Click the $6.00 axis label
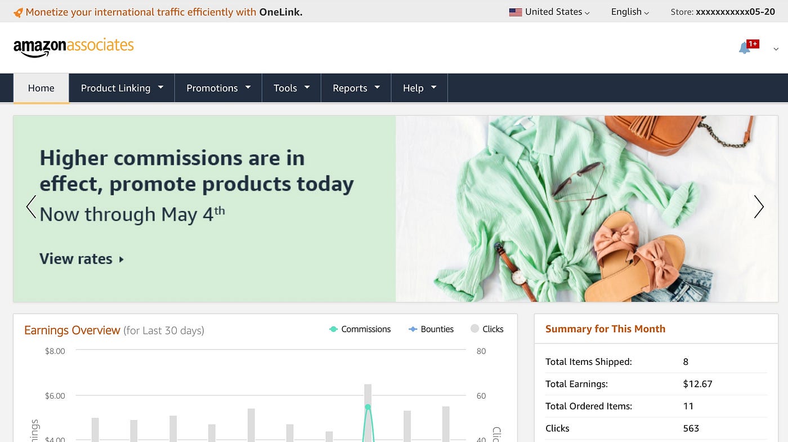 pyautogui.click(x=55, y=396)
